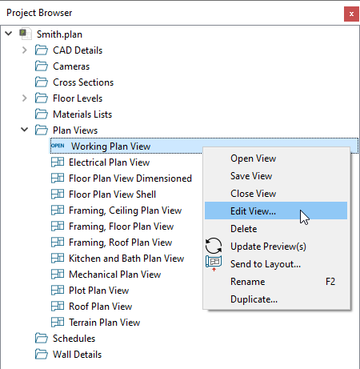The image size is (360, 369).
Task: Open the Wall Details folder
Action: click(77, 355)
